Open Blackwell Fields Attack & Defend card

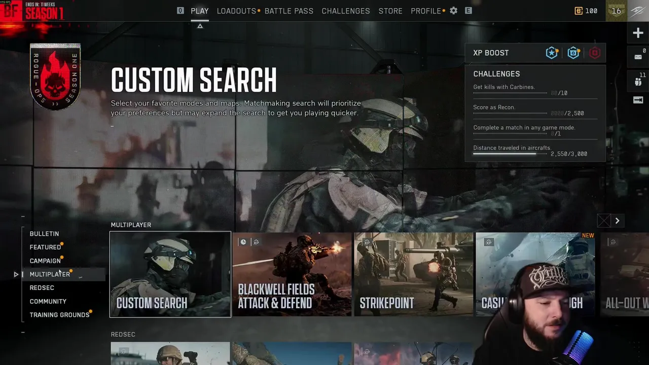point(292,274)
